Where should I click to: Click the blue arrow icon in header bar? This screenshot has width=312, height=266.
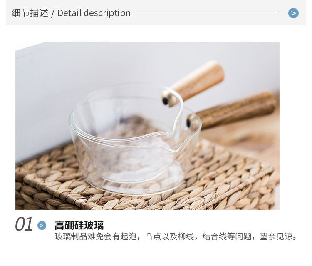tap(293, 13)
